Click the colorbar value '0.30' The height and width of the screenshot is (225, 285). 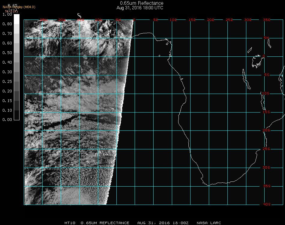7,72
